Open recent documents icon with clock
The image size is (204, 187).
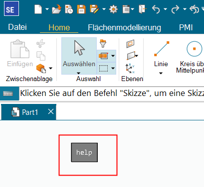69,9
